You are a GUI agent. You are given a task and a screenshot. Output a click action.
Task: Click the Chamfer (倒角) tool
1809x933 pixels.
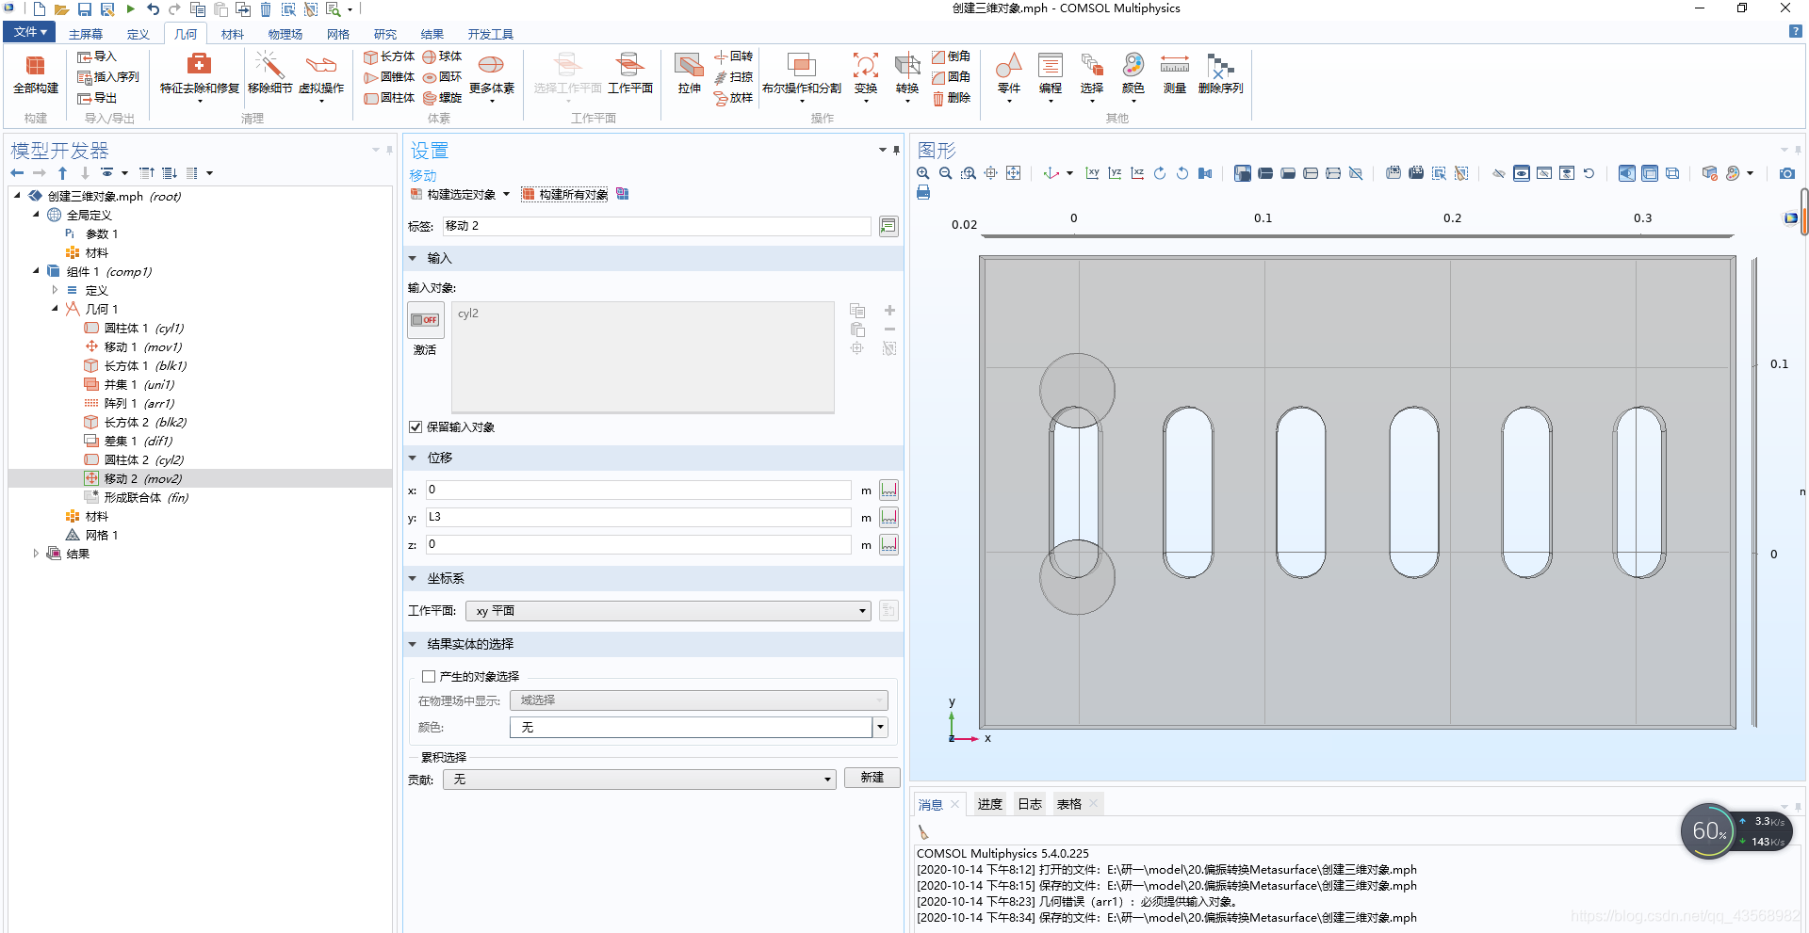pos(951,56)
